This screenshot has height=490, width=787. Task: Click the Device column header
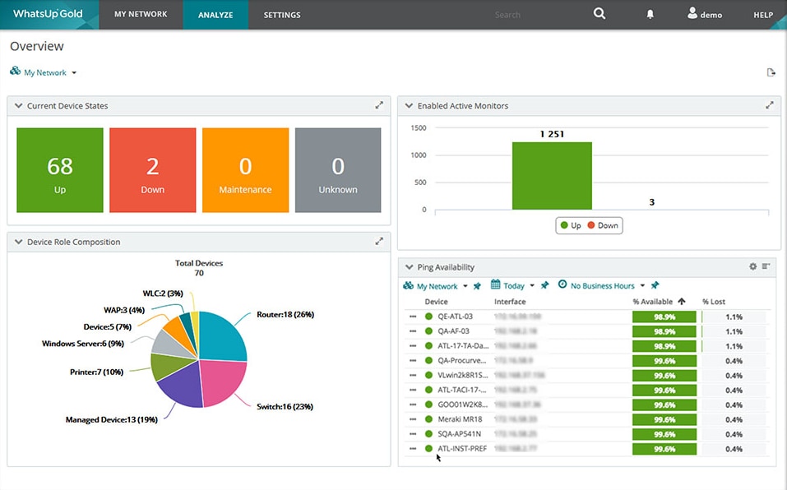436,302
